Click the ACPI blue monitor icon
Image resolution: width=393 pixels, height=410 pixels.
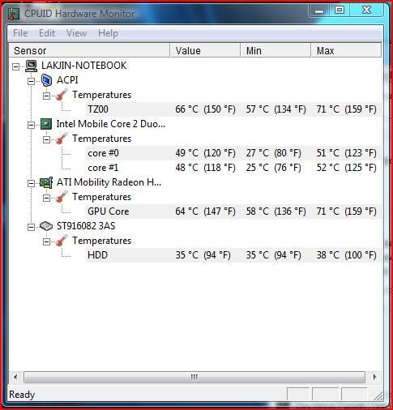pos(46,80)
